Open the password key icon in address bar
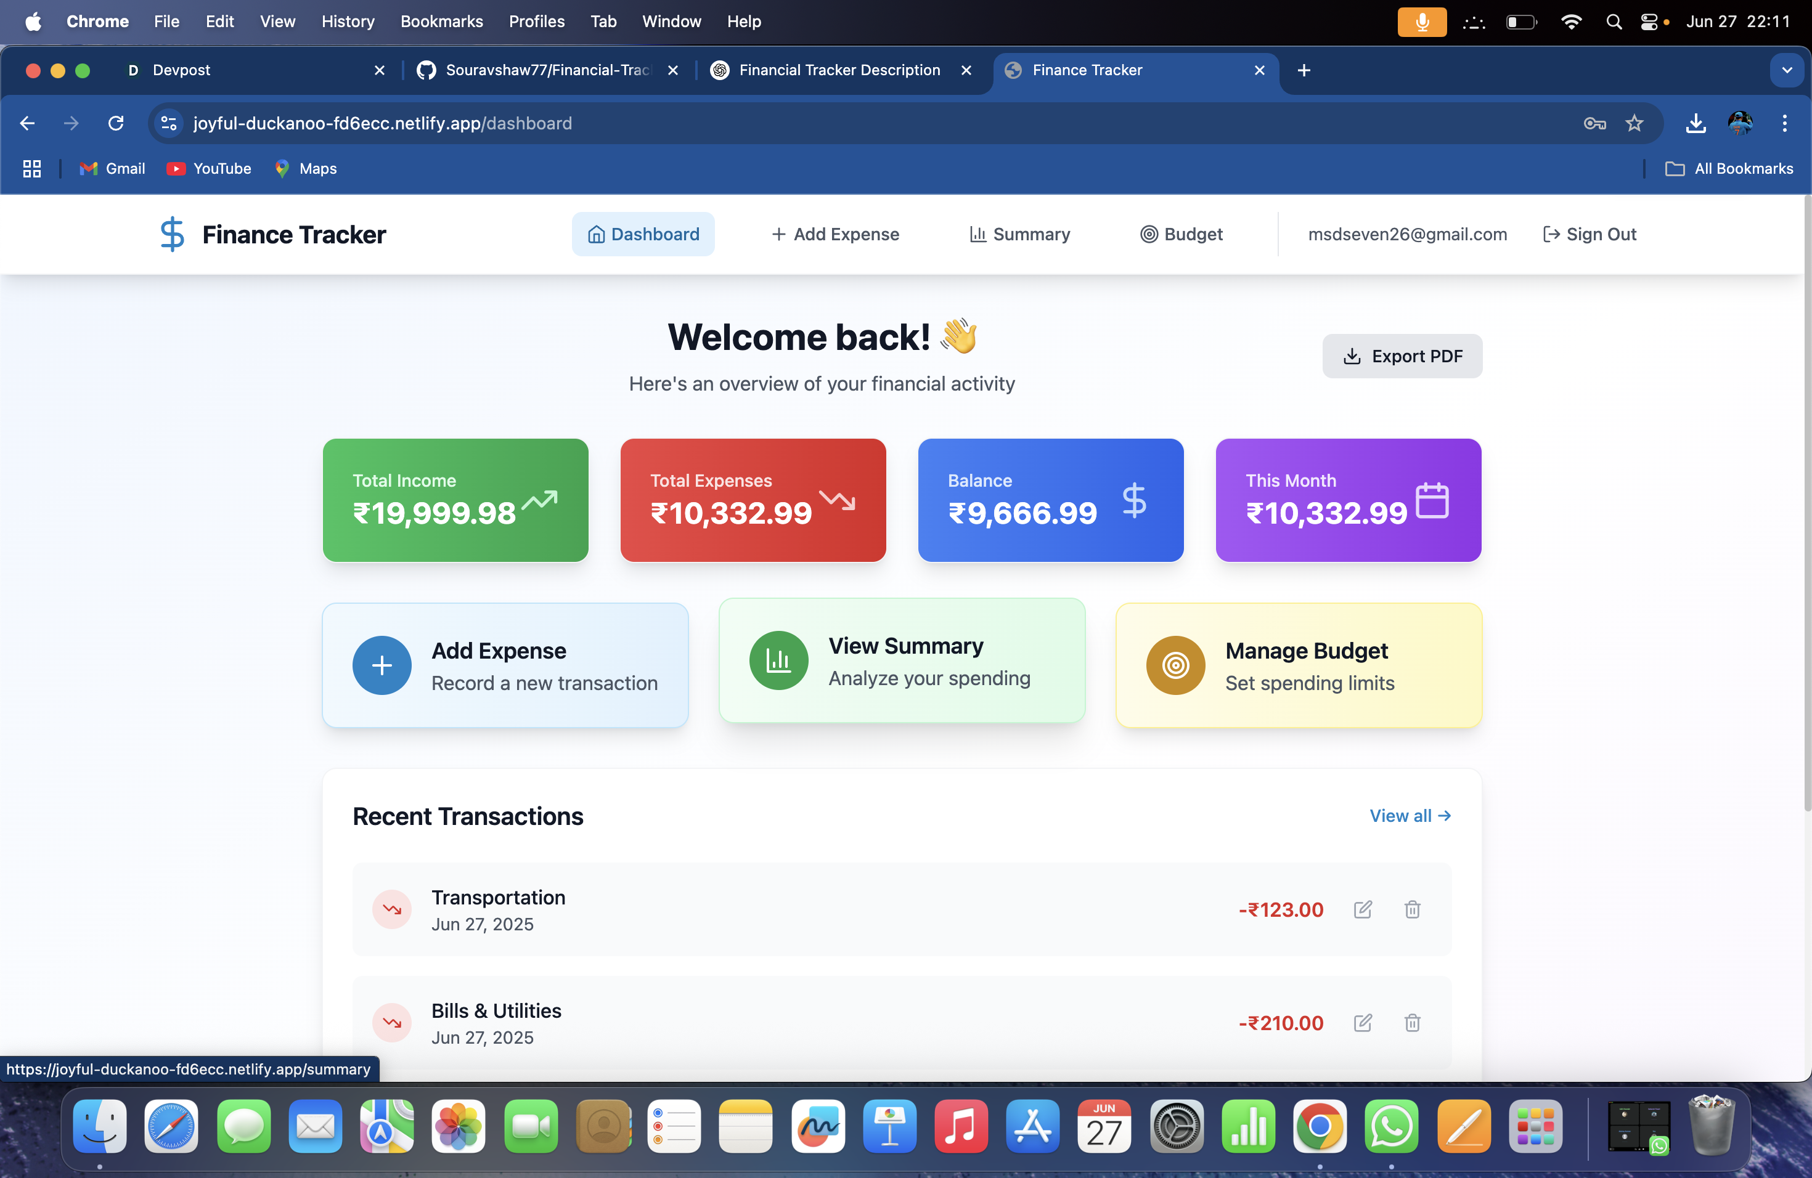The image size is (1812, 1178). click(x=1594, y=123)
